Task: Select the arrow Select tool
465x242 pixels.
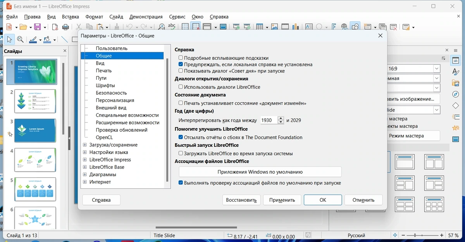Action: tap(10, 39)
